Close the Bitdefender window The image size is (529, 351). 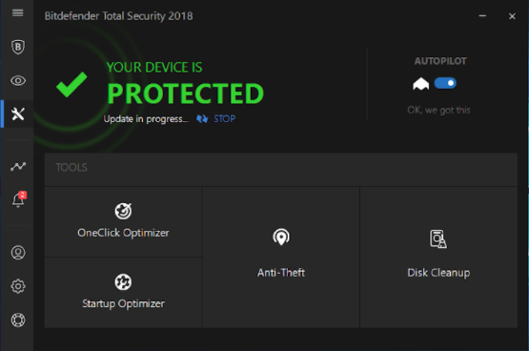(512, 16)
